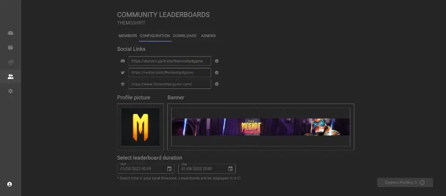Click the Twitter bird icon

(x=123, y=73)
